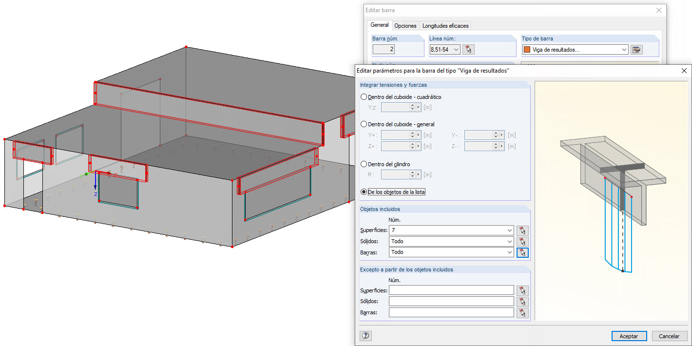
Task: Click the YZ value spinner
Action: (412, 108)
